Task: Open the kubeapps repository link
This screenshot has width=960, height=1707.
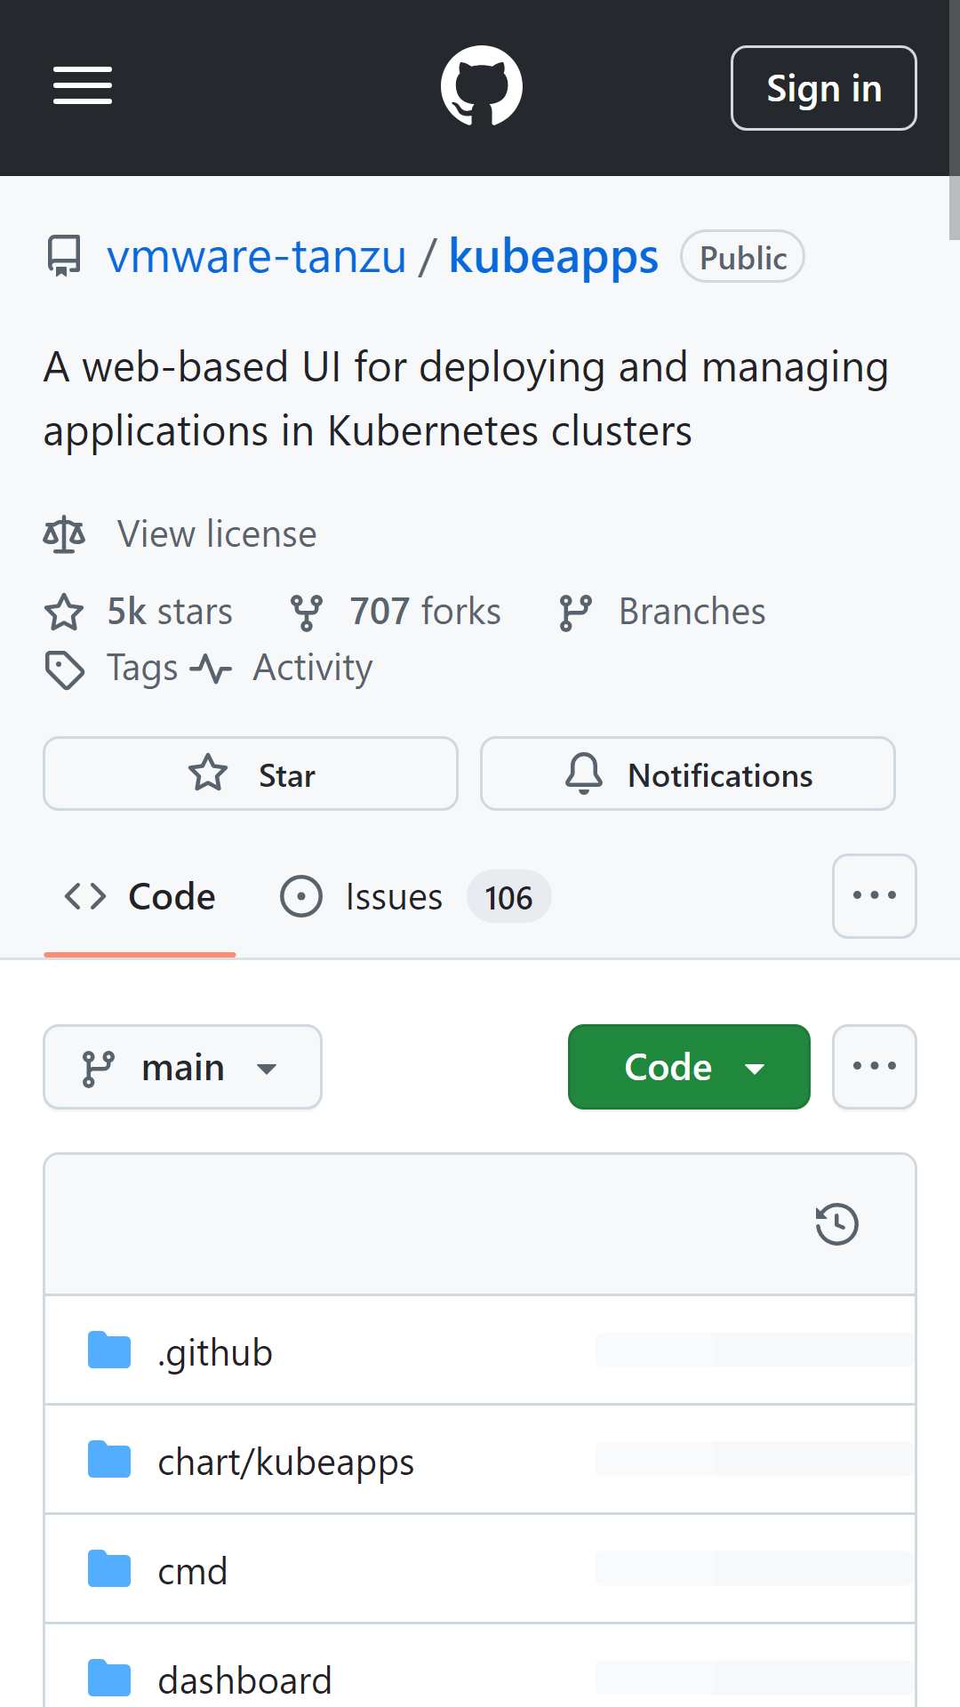Action: point(554,256)
